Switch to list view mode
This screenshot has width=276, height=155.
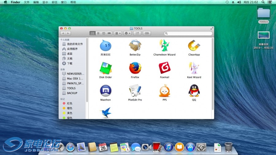(98, 33)
